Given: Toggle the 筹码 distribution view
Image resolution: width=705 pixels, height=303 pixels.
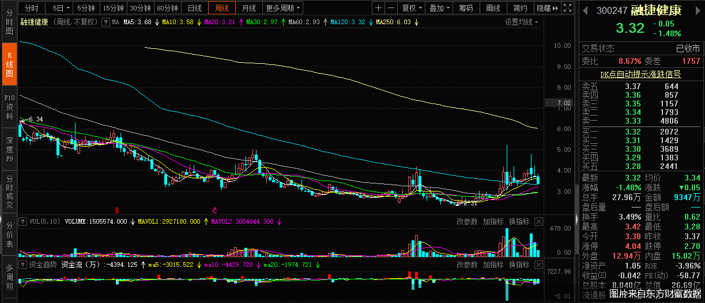Looking at the screenshot, I should click(466, 8).
